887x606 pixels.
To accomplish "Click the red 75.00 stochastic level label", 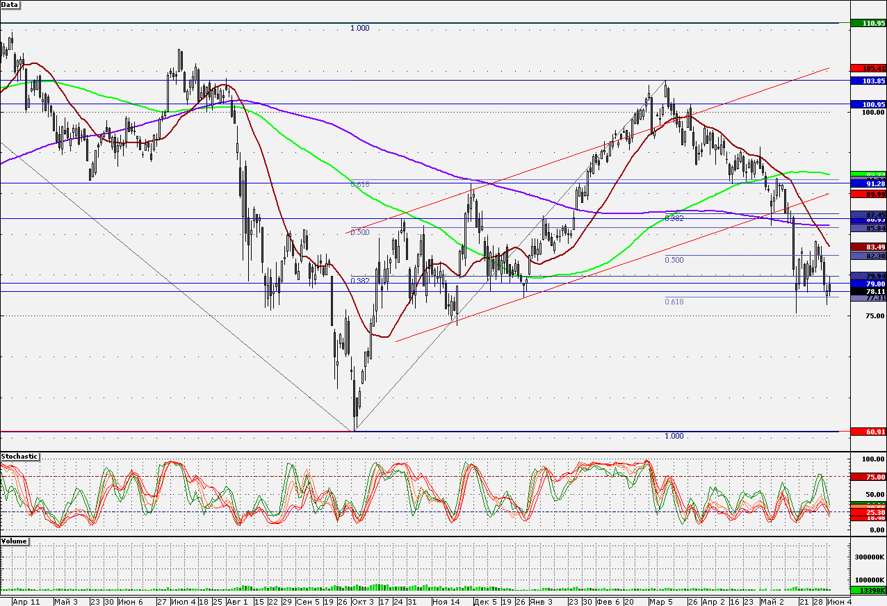I will 868,477.
